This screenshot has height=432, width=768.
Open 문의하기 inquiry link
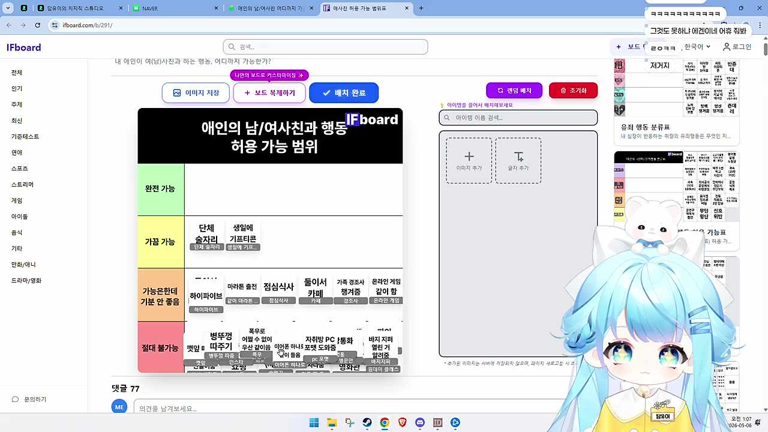[x=29, y=400]
